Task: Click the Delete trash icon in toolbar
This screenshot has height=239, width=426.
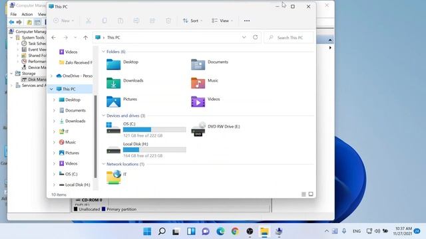Action: click(x=168, y=21)
